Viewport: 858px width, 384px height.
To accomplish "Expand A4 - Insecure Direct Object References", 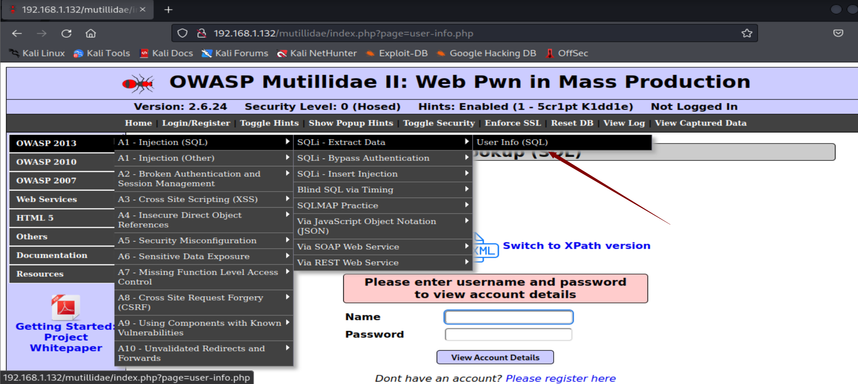I will coord(203,220).
